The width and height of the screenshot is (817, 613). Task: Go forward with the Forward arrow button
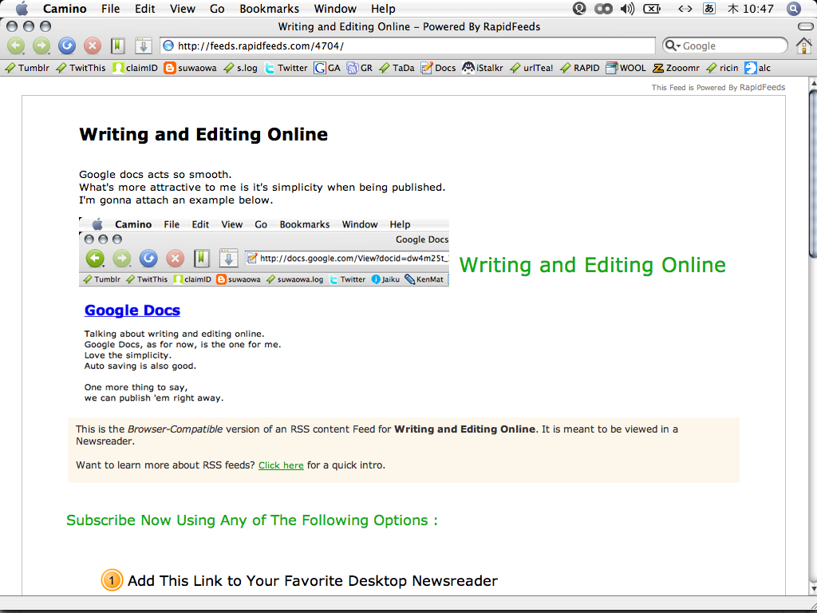tap(41, 45)
